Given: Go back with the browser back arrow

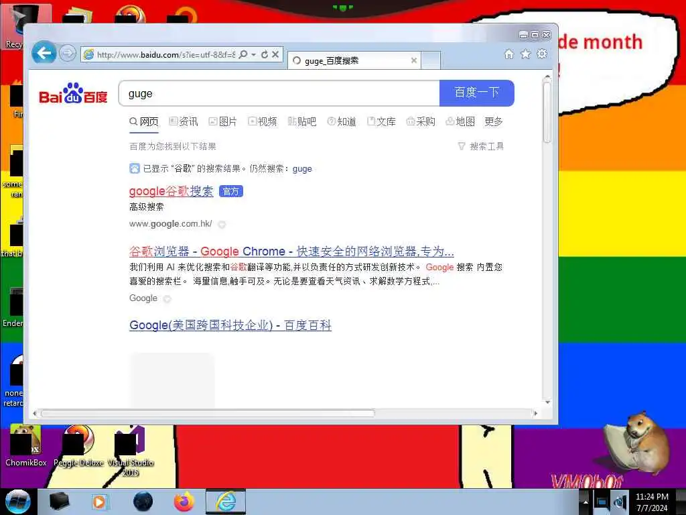Looking at the screenshot, I should pos(44,53).
